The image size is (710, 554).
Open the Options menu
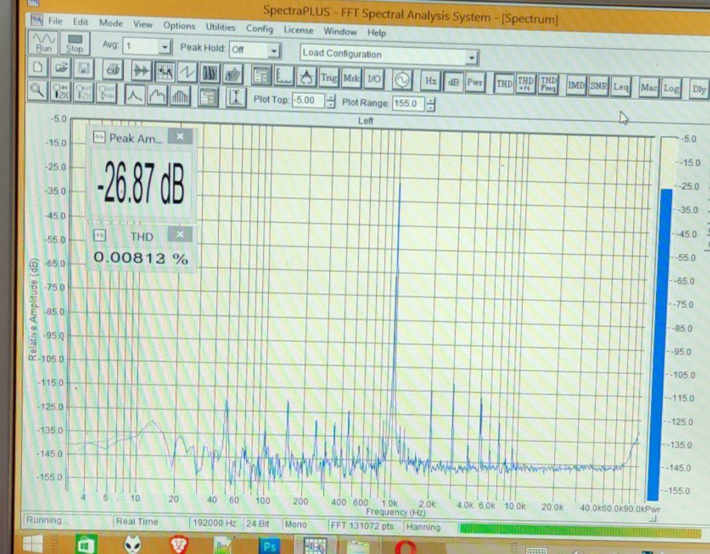coord(179,26)
